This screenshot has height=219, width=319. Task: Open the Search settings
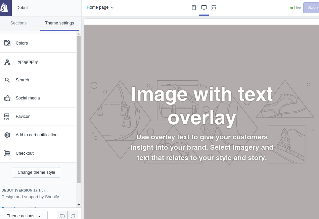22,80
